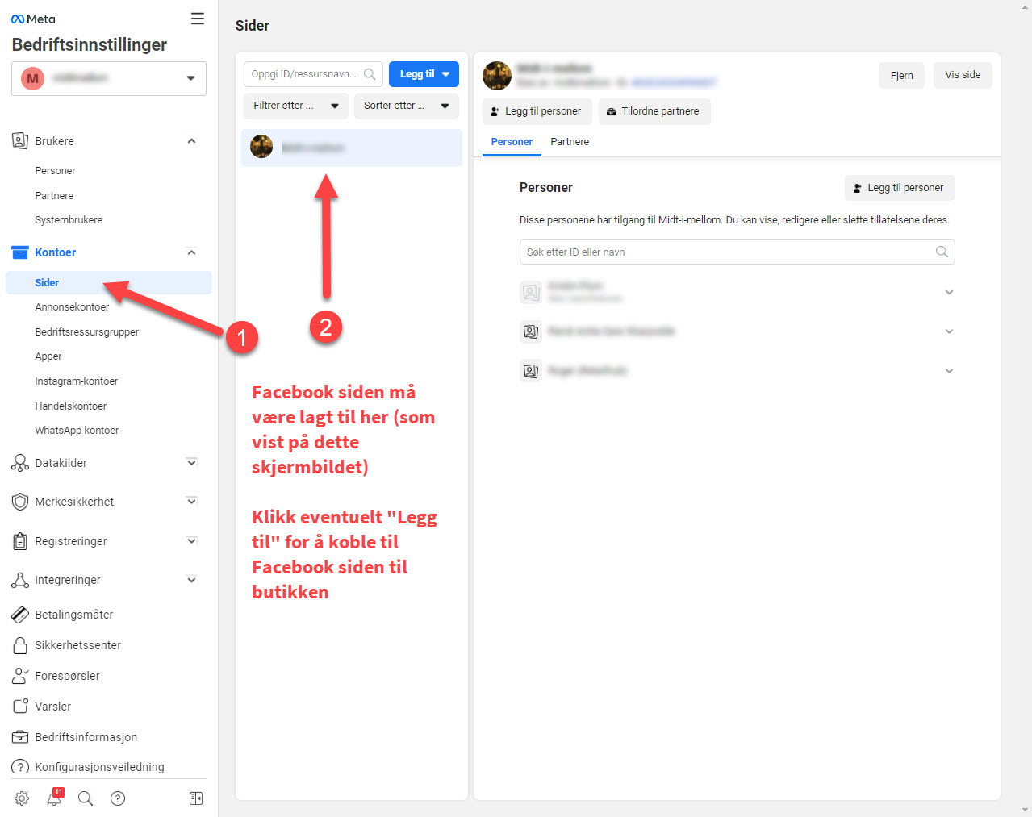Open Bedriftsressursgrupper
1032x817 pixels.
(87, 332)
